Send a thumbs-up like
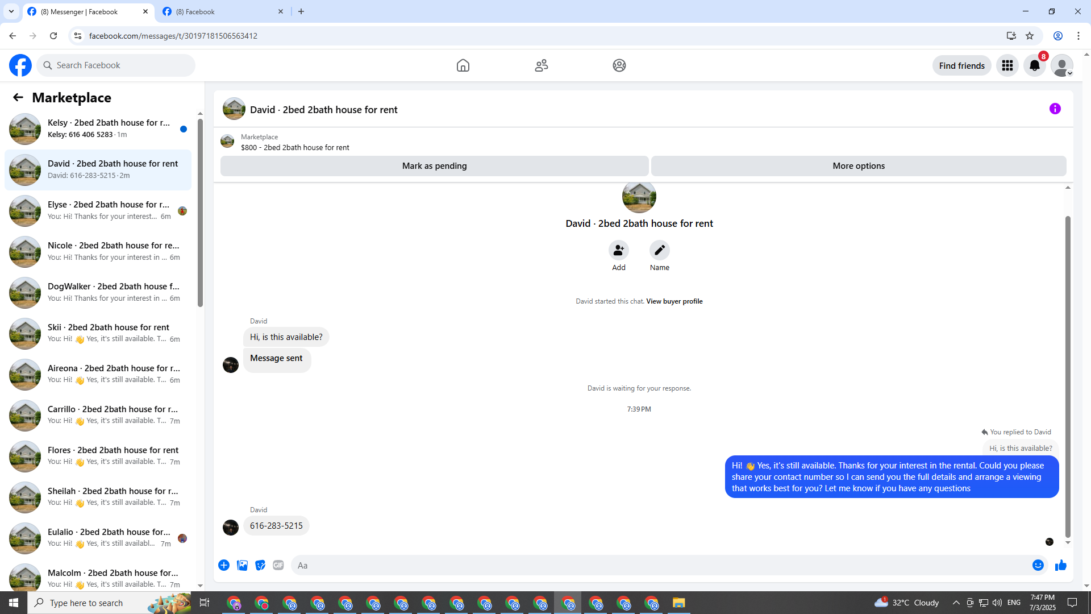This screenshot has width=1091, height=614. pos(1060,565)
